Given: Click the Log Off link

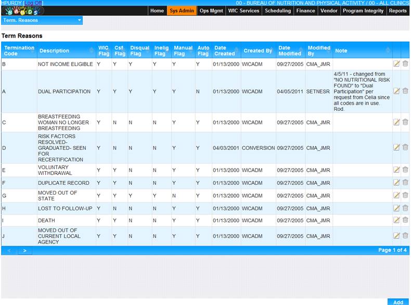Looking at the screenshot, I should pos(33,3).
